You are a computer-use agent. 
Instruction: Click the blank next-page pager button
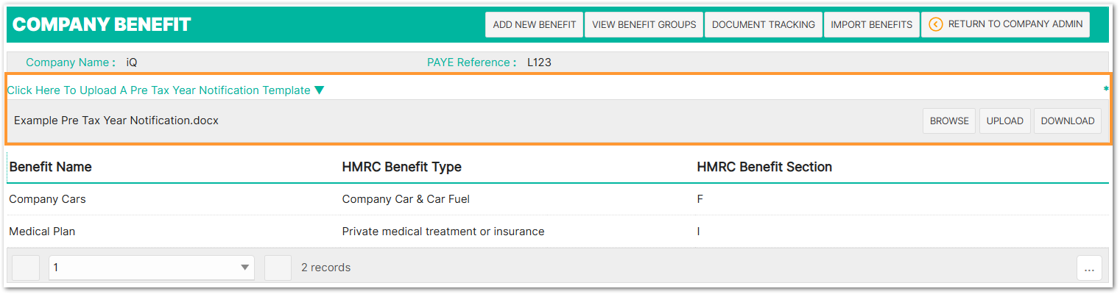click(278, 268)
